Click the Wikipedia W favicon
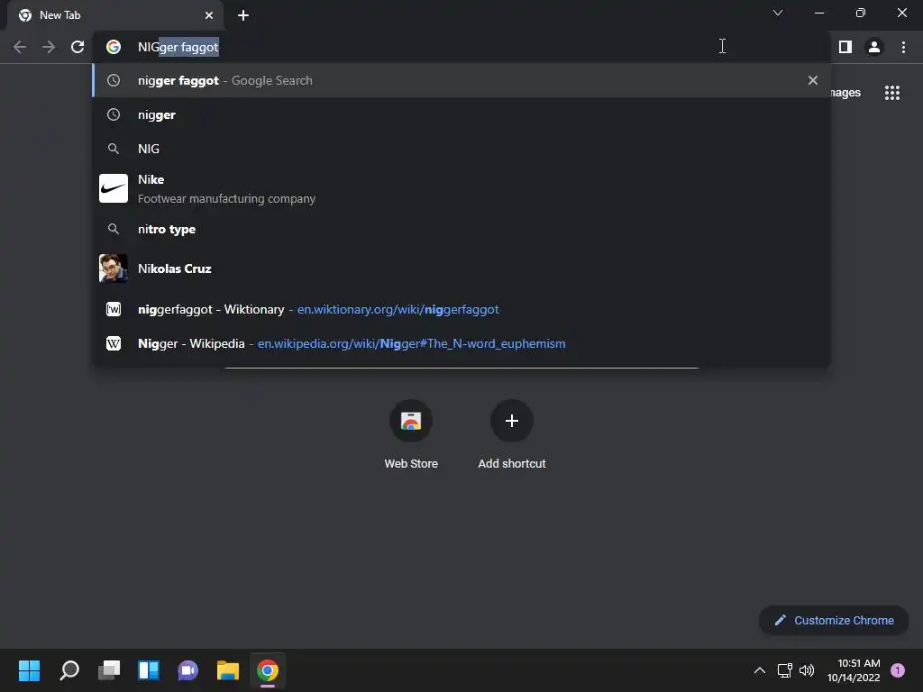Viewport: 923px width, 692px height. (114, 343)
